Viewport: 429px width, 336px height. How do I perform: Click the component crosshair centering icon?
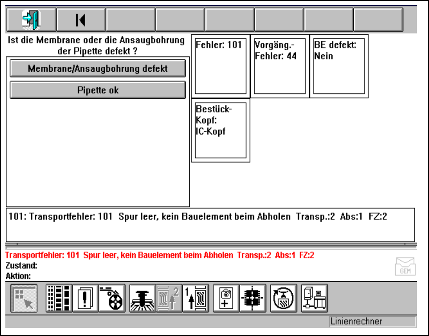[x=253, y=298]
